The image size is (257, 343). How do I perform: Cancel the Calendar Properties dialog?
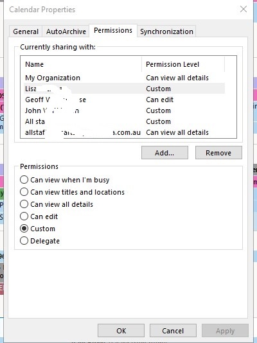173,331
